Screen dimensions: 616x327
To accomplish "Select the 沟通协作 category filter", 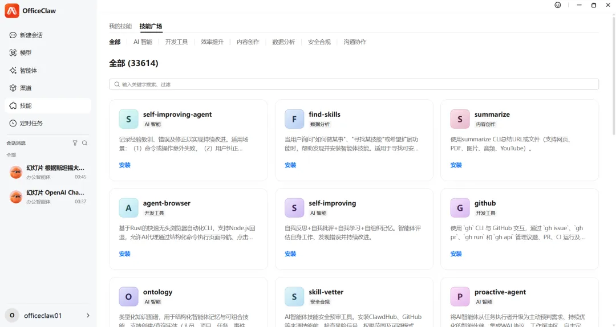I will 355,42.
